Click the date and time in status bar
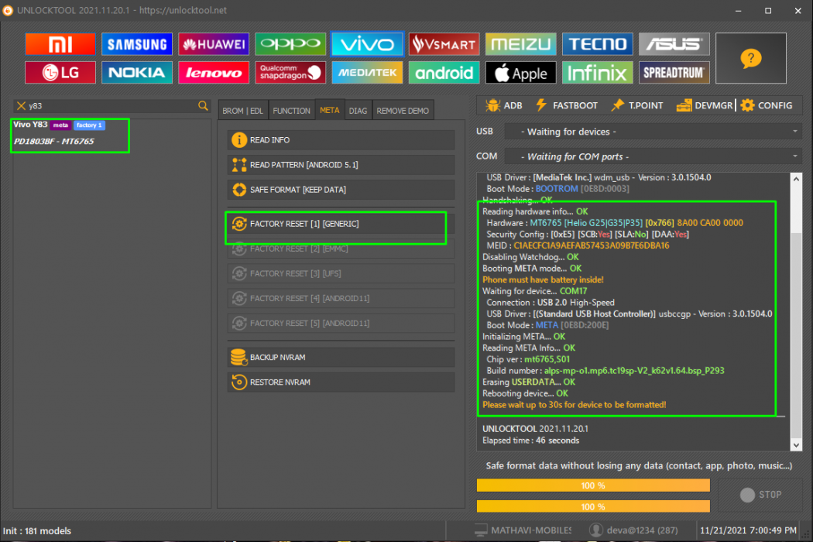813x542 pixels. [x=748, y=530]
